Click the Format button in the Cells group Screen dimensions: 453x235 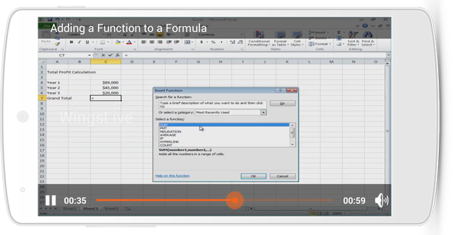[319, 44]
